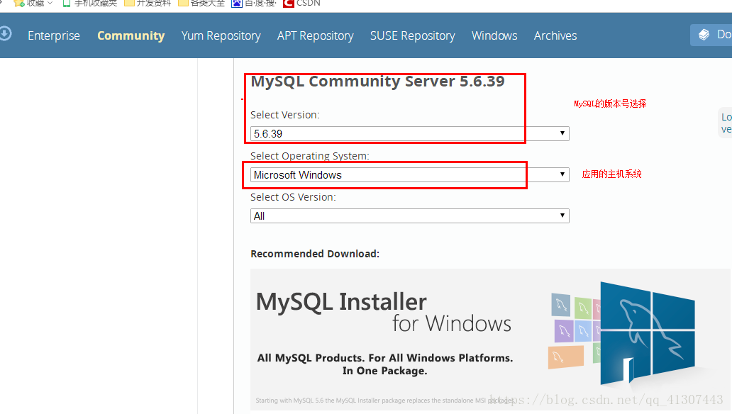Select the Community tab
Screen dimensions: 732x414
click(131, 35)
